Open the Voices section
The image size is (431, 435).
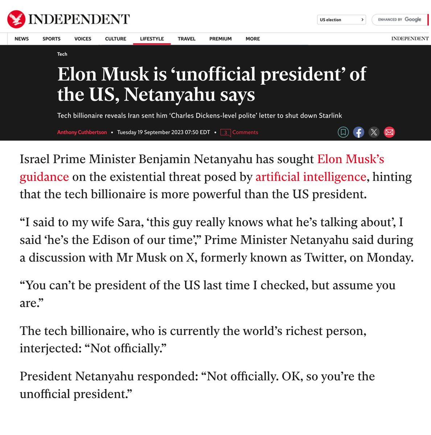pyautogui.click(x=83, y=39)
